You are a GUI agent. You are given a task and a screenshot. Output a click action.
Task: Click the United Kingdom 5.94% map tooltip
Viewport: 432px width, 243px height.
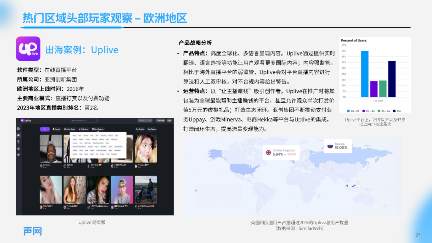pos(281,153)
